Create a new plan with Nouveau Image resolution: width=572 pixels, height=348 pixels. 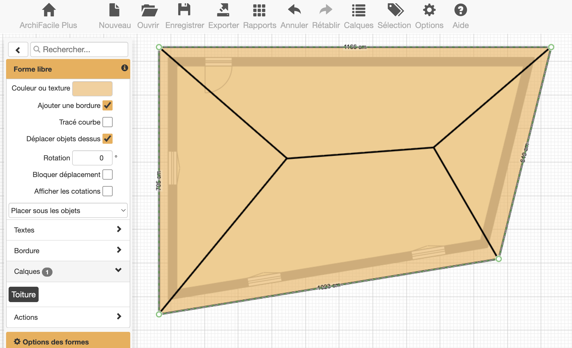click(x=114, y=10)
